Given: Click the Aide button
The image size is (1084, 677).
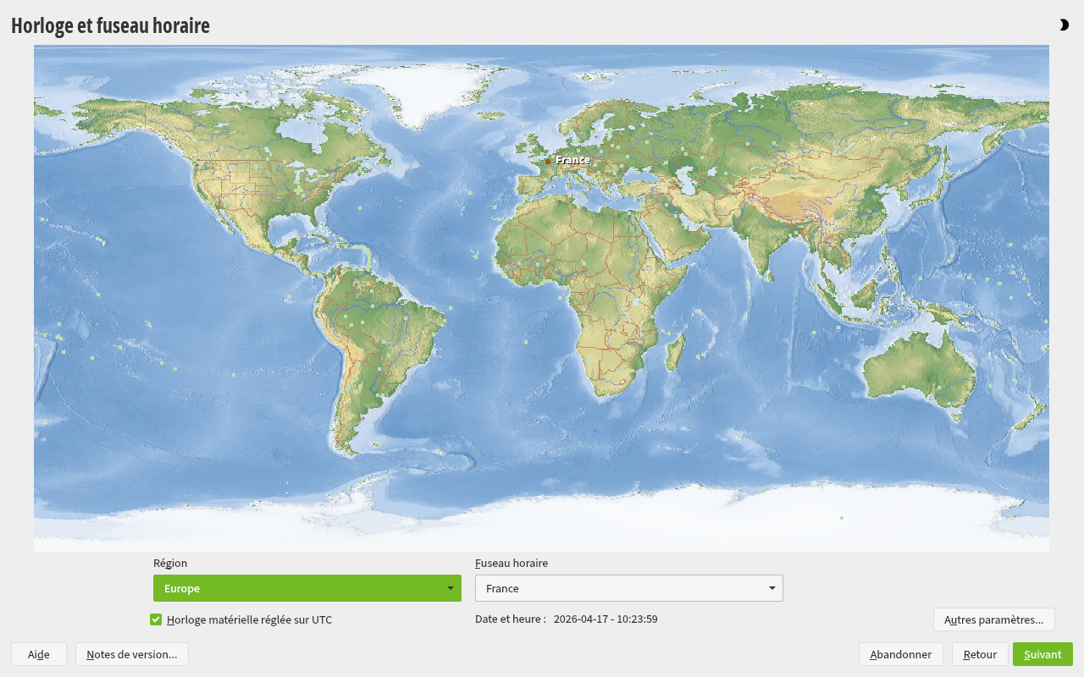Looking at the screenshot, I should coord(39,654).
